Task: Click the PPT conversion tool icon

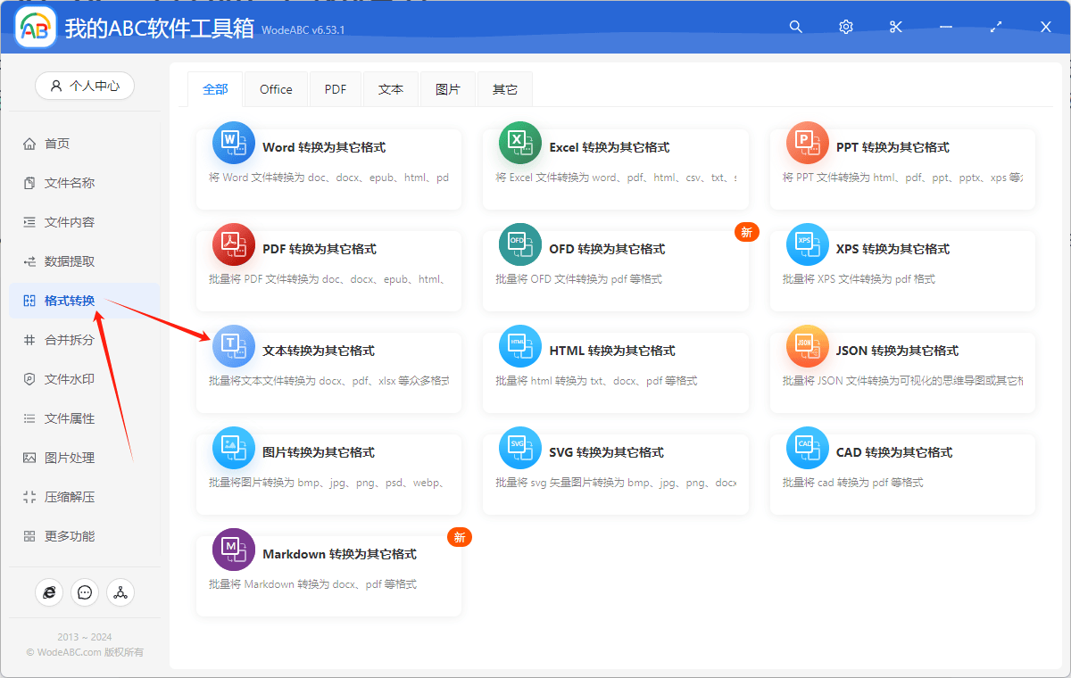Action: [807, 142]
